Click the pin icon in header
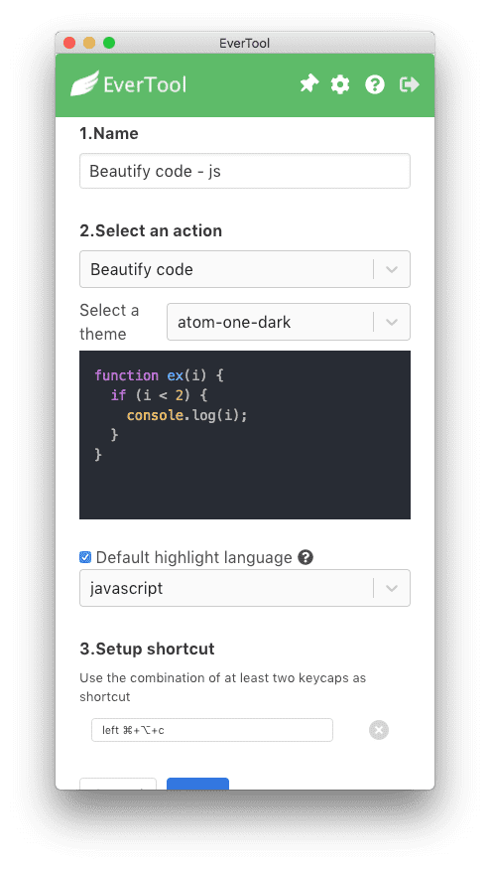Image resolution: width=490 pixels, height=869 pixels. [x=308, y=84]
